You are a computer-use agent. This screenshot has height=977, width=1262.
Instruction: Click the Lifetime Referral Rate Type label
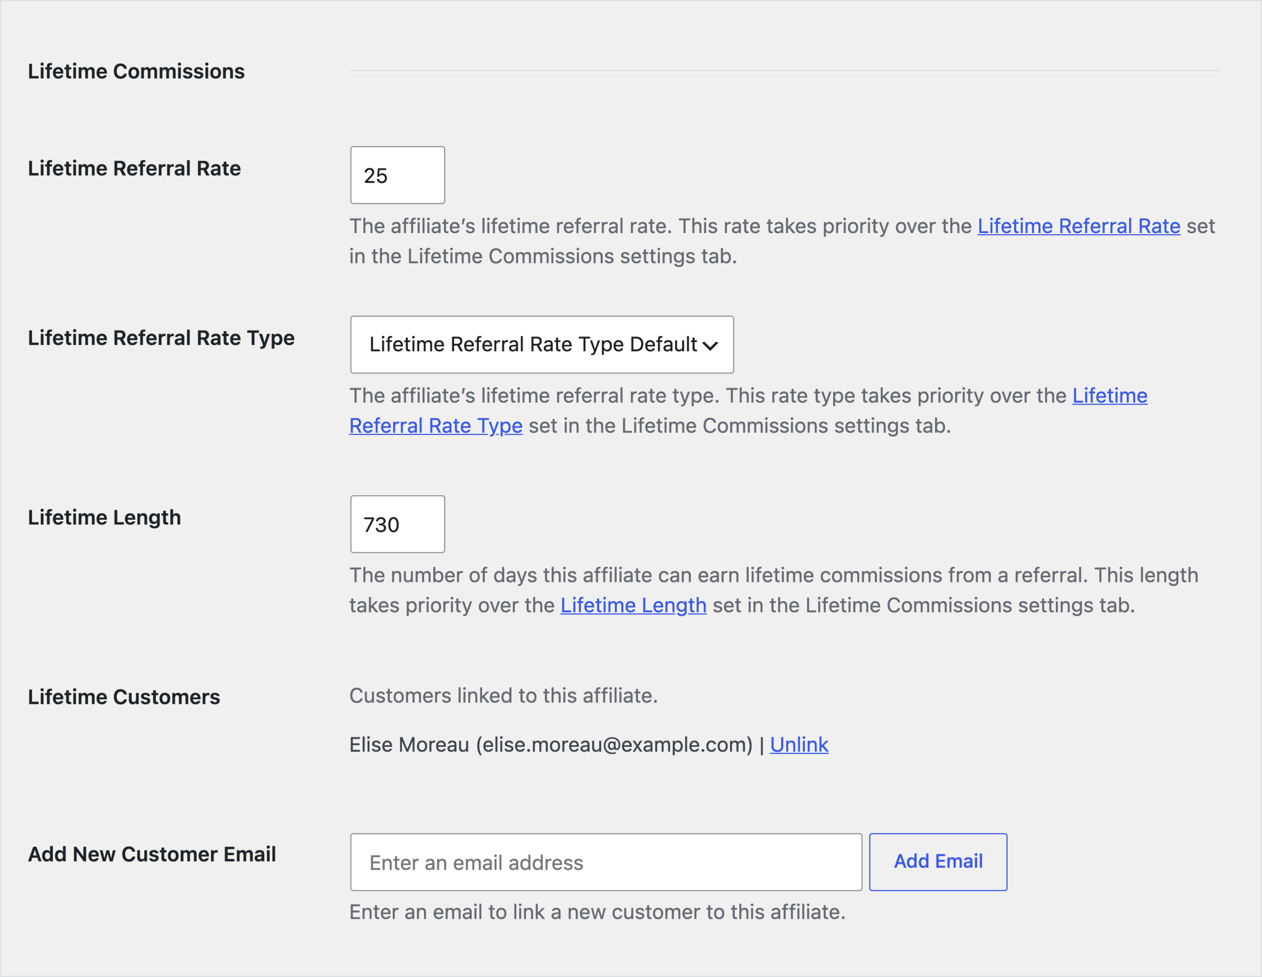(161, 338)
